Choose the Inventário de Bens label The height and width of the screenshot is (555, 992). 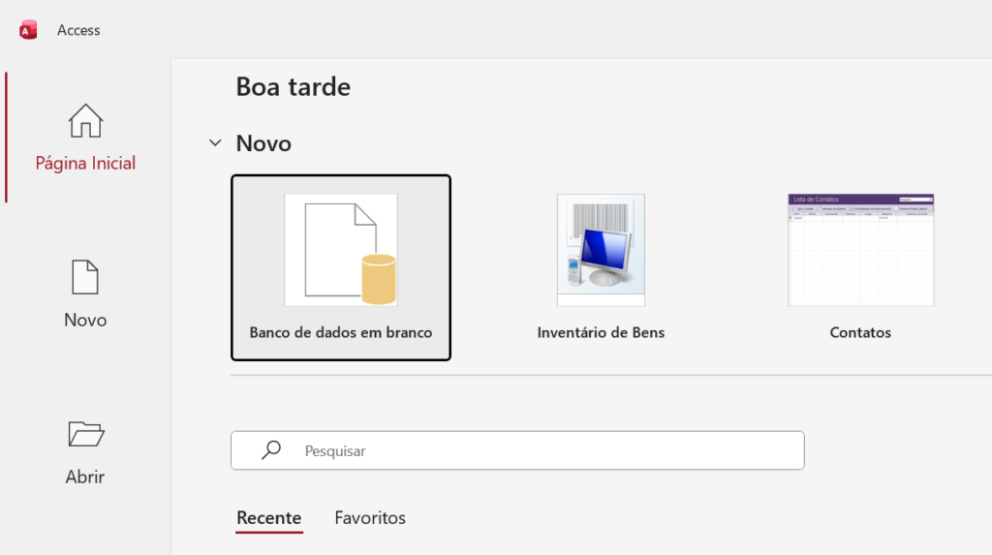click(x=601, y=332)
